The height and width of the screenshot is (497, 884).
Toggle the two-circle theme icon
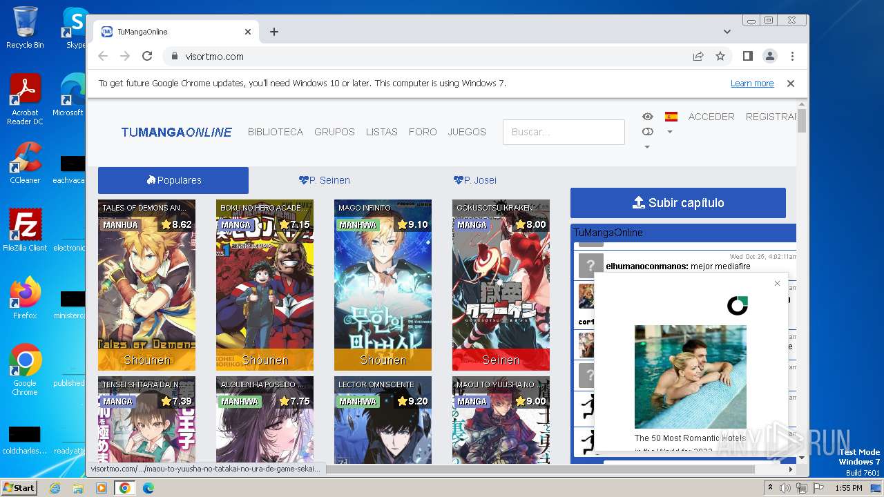[x=647, y=132]
